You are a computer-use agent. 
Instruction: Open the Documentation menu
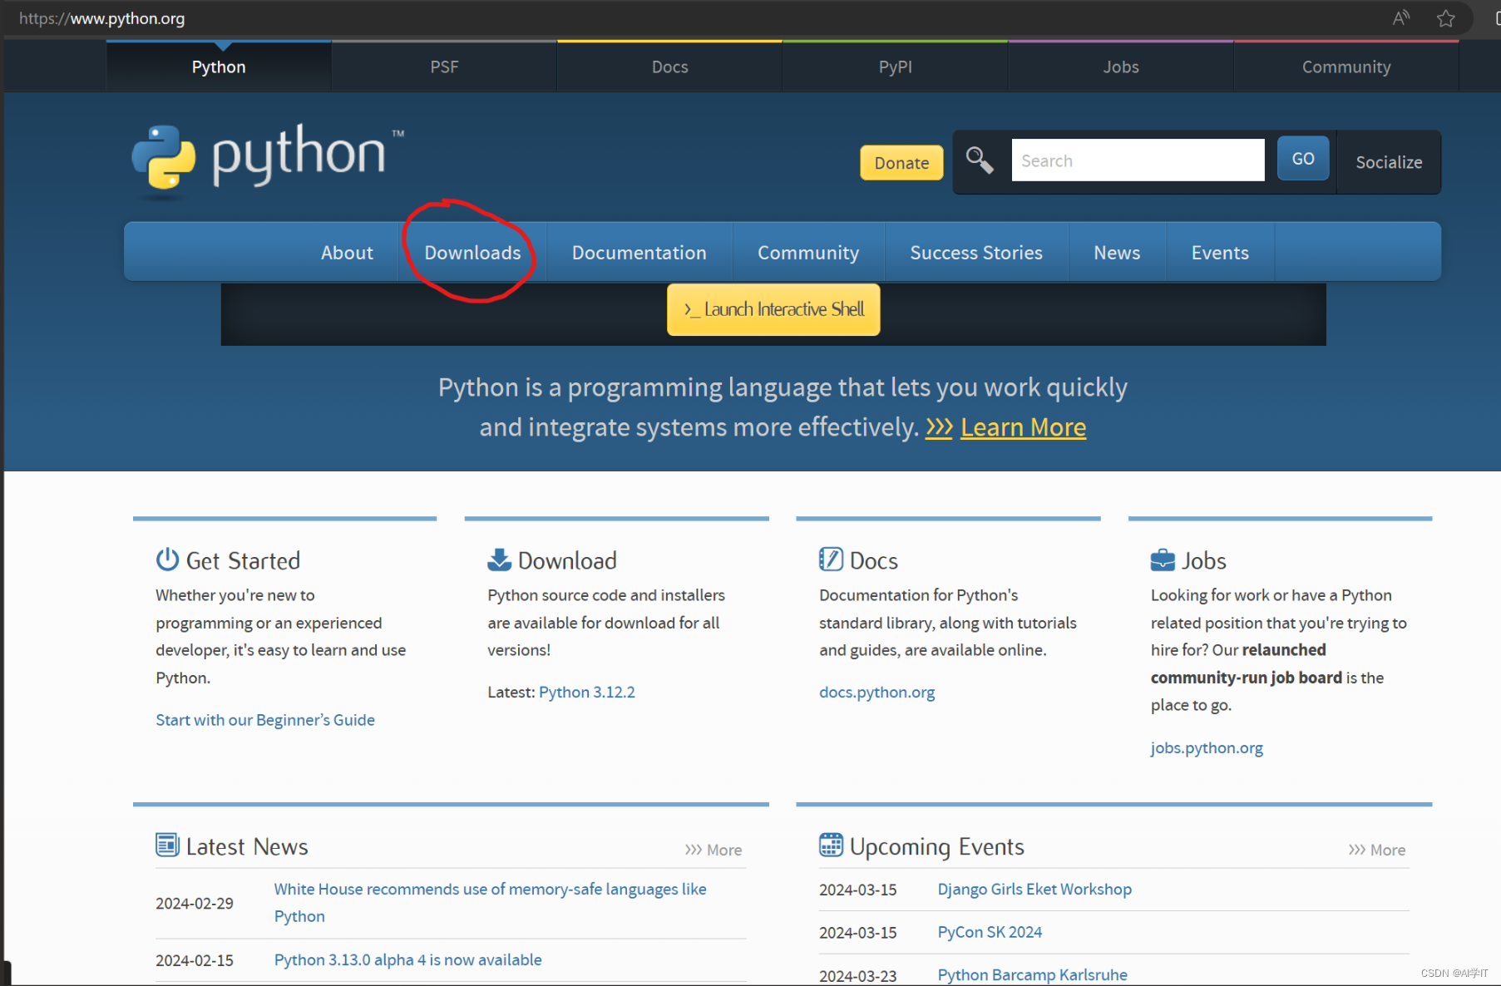point(639,253)
